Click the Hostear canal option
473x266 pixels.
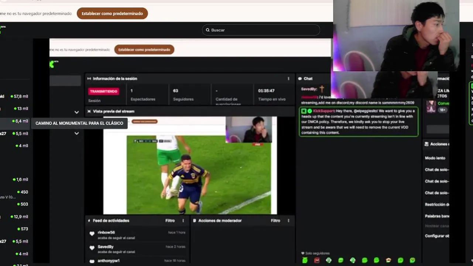[437, 225]
